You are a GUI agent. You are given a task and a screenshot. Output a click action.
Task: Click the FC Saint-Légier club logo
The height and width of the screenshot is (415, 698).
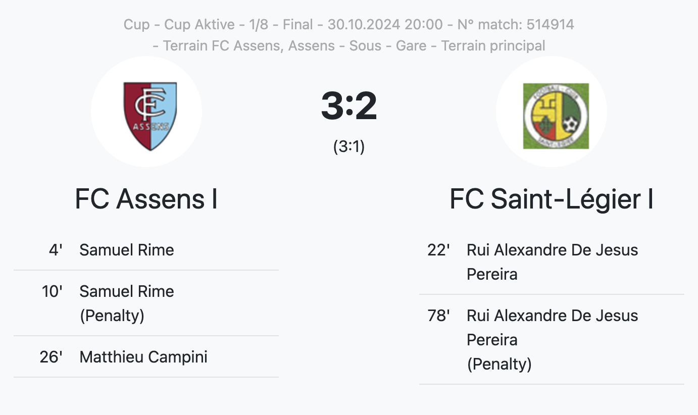556,116
